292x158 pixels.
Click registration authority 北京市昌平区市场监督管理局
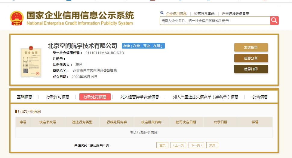click(x=95, y=71)
